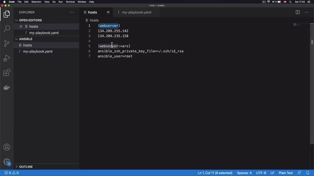Open the Window menu

[82, 2]
